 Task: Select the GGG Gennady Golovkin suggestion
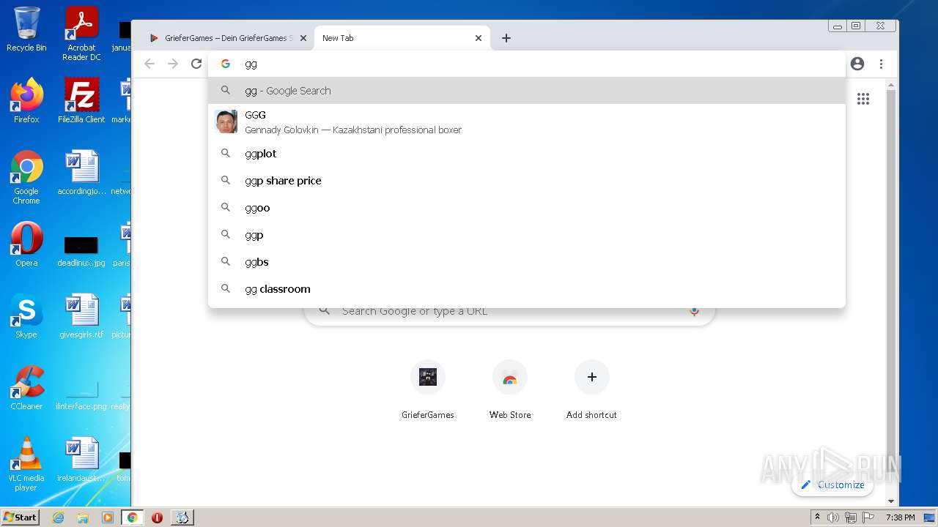(x=527, y=122)
